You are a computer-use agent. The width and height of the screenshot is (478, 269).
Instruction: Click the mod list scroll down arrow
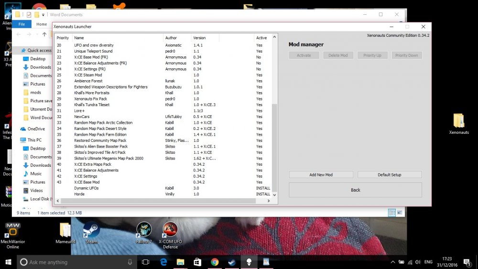[274, 194]
